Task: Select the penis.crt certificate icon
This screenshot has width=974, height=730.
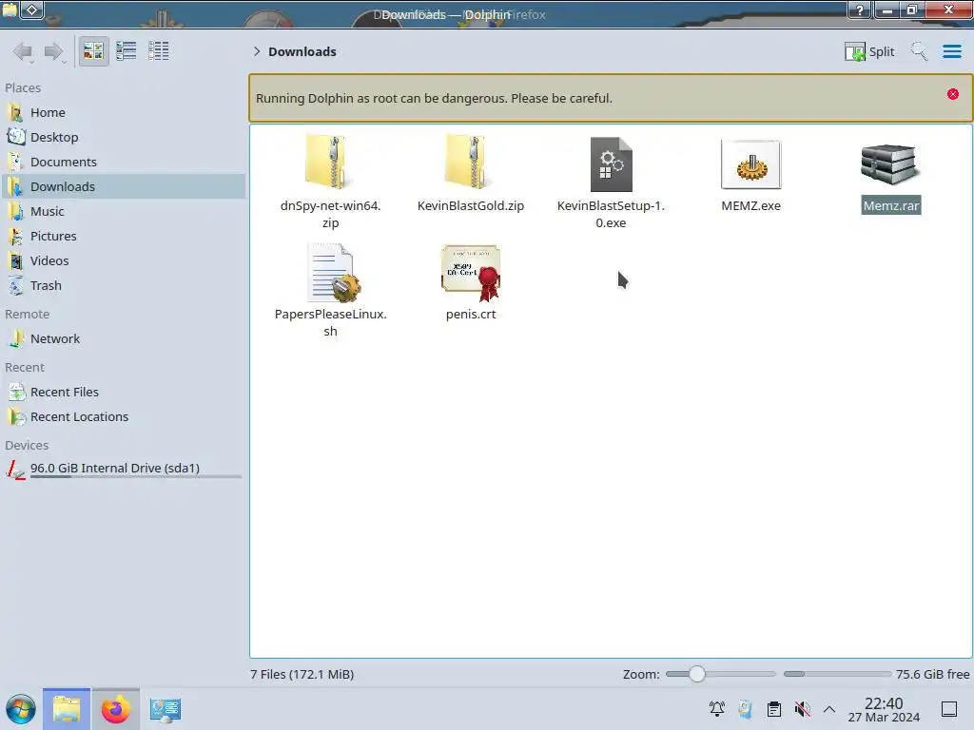Action: (471, 273)
